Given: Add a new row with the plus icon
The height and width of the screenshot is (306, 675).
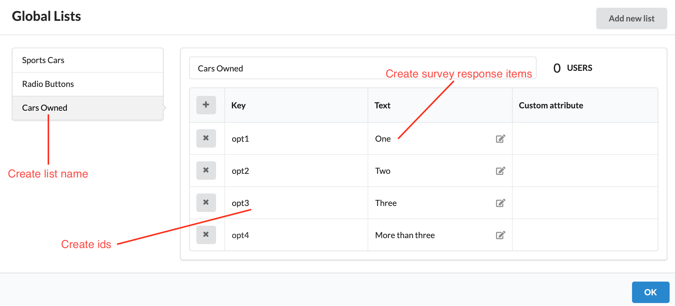Looking at the screenshot, I should [206, 105].
